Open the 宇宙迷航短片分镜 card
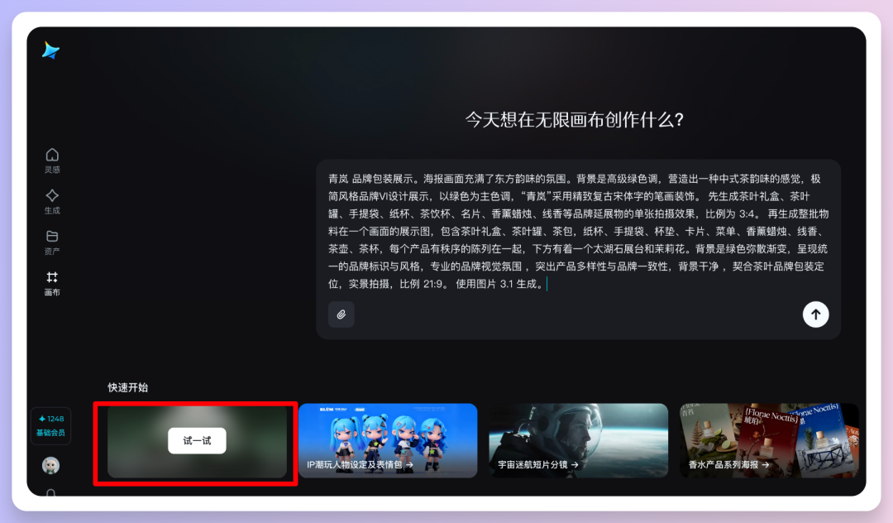The image size is (893, 523). [x=578, y=440]
